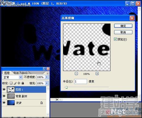The image size is (142, 118).
Task: Click the 取消 button
Action: (123, 32)
